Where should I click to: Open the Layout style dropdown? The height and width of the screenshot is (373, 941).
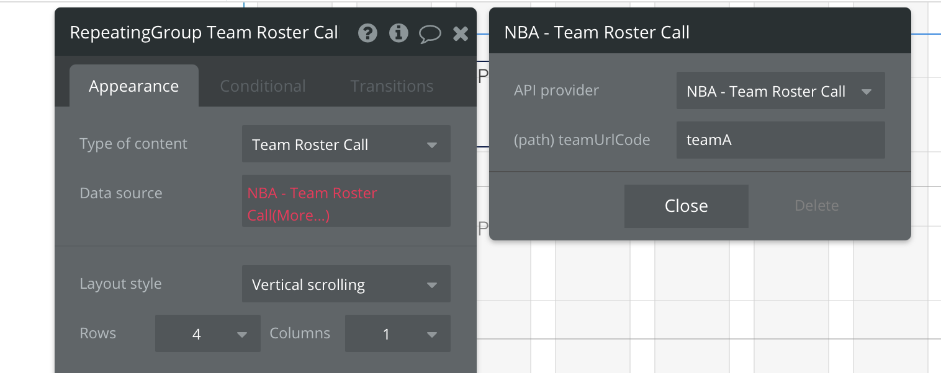click(x=346, y=284)
